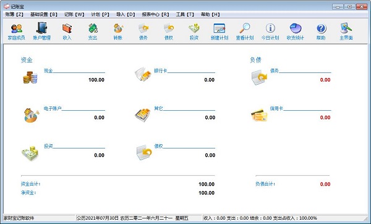This screenshot has width=371, height=224.
Task: Click the 负债合计 label
Action: click(x=265, y=184)
